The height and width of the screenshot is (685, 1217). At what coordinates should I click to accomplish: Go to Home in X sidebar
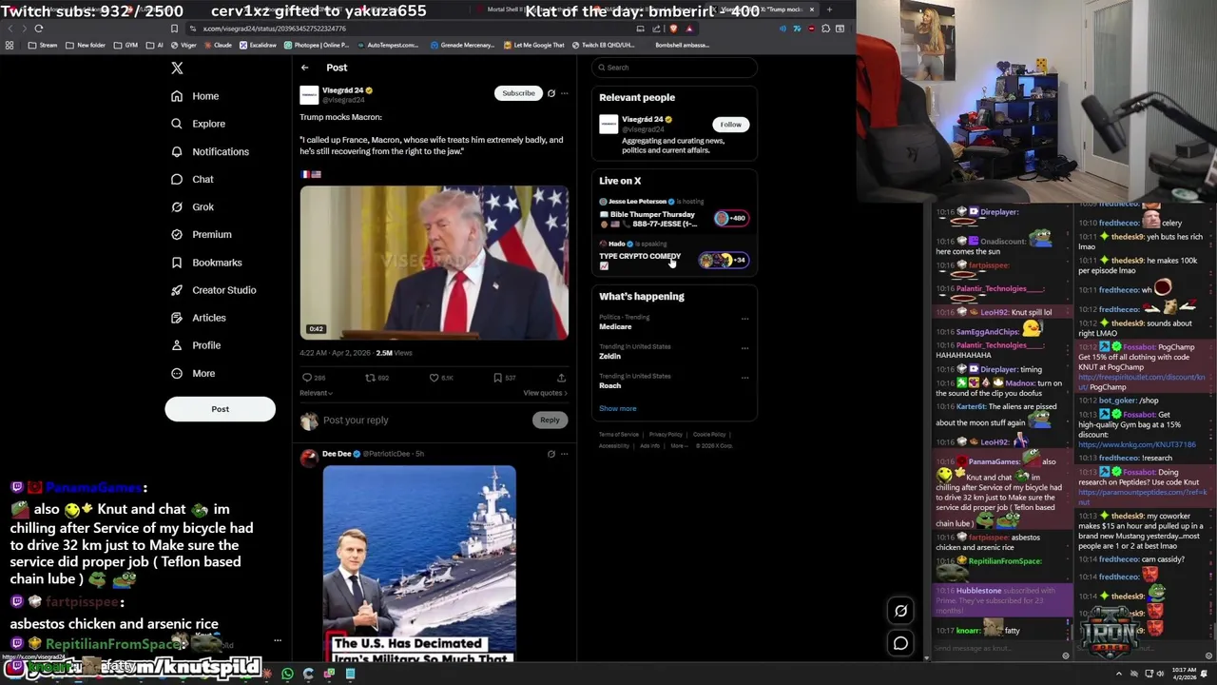tap(195, 96)
